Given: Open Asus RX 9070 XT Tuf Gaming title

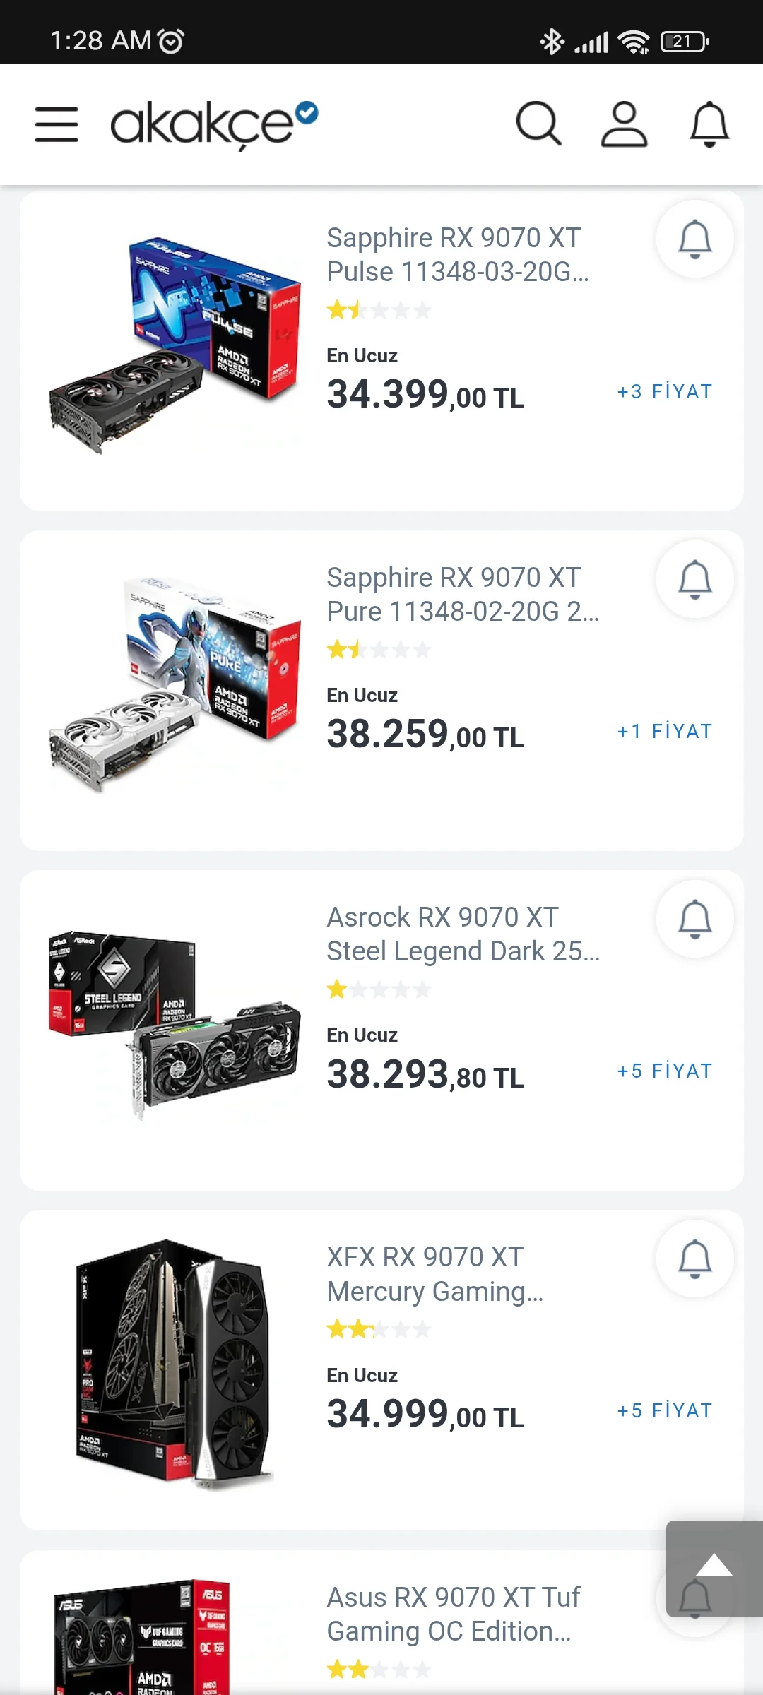Looking at the screenshot, I should [453, 1614].
